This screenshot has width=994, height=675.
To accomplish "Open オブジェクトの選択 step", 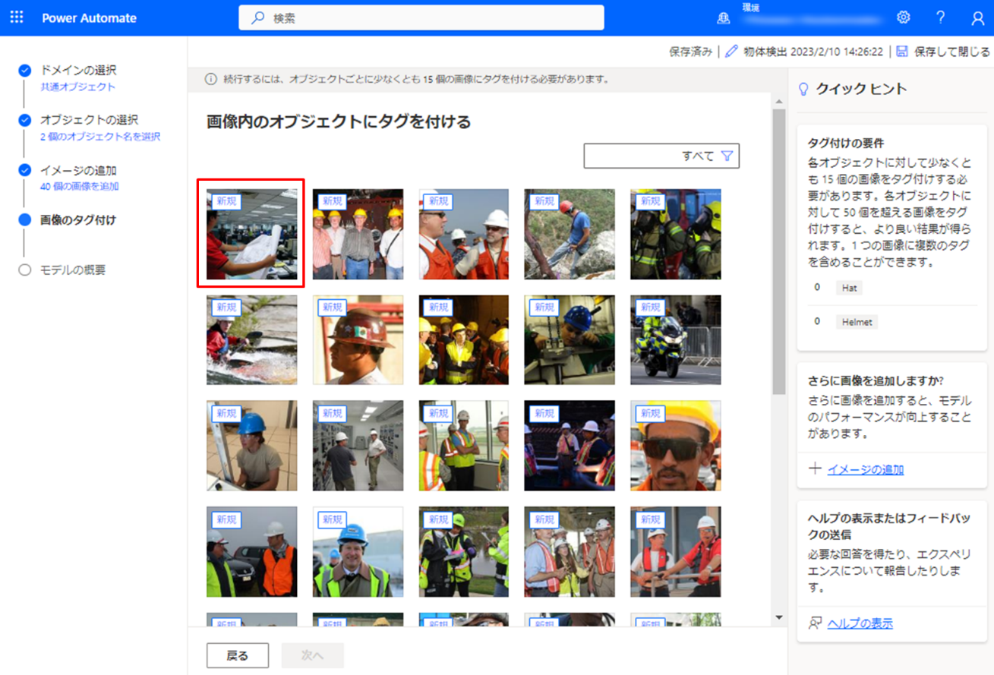I will pos(89,120).
